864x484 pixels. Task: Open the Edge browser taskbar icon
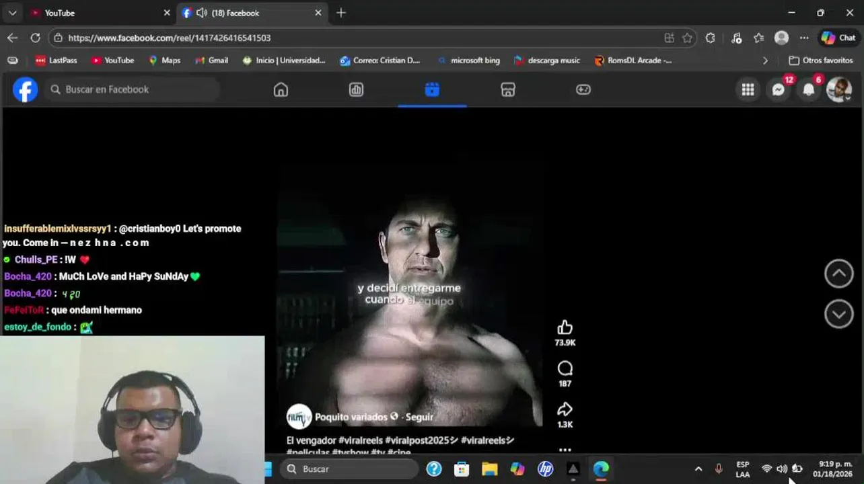[601, 469]
